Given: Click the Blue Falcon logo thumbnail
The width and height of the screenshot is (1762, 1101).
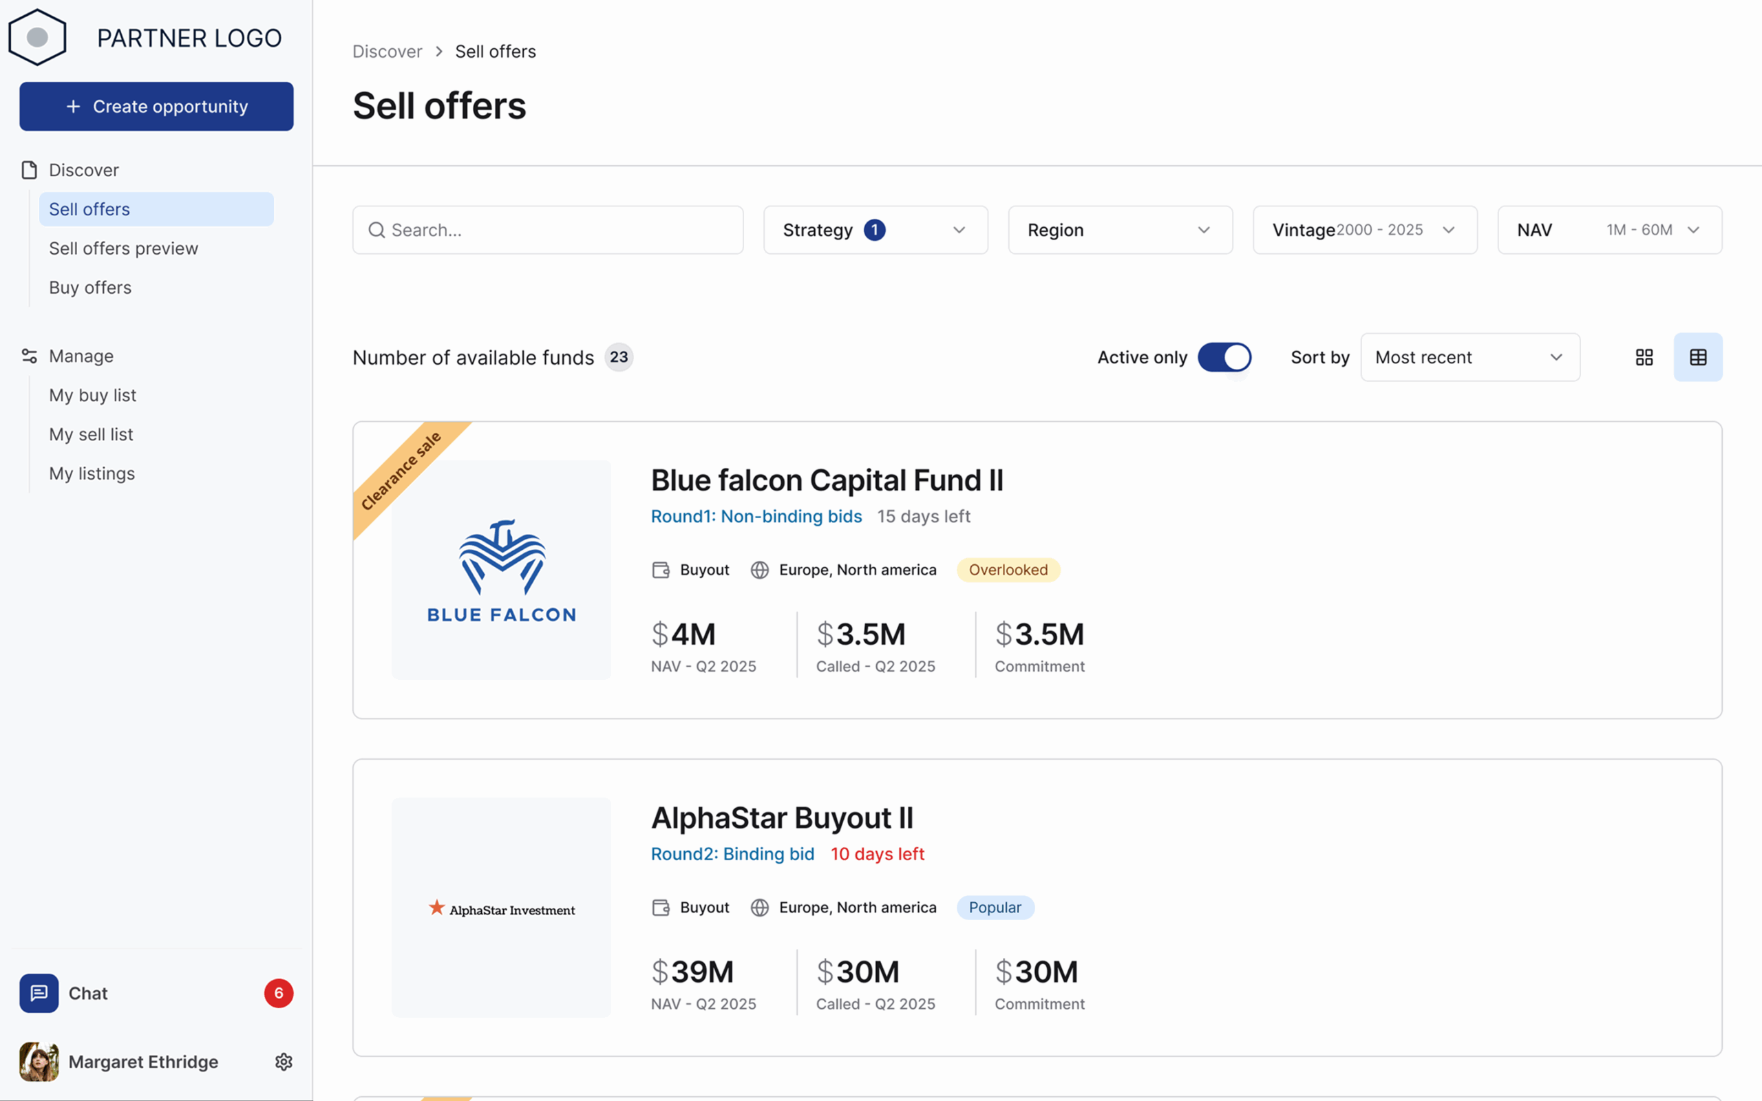Looking at the screenshot, I should tap(501, 570).
